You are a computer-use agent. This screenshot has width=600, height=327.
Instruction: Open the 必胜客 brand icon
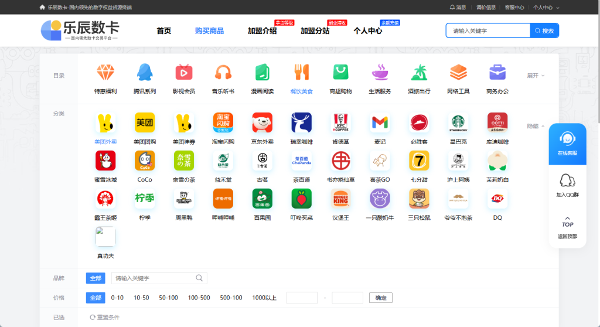point(419,122)
